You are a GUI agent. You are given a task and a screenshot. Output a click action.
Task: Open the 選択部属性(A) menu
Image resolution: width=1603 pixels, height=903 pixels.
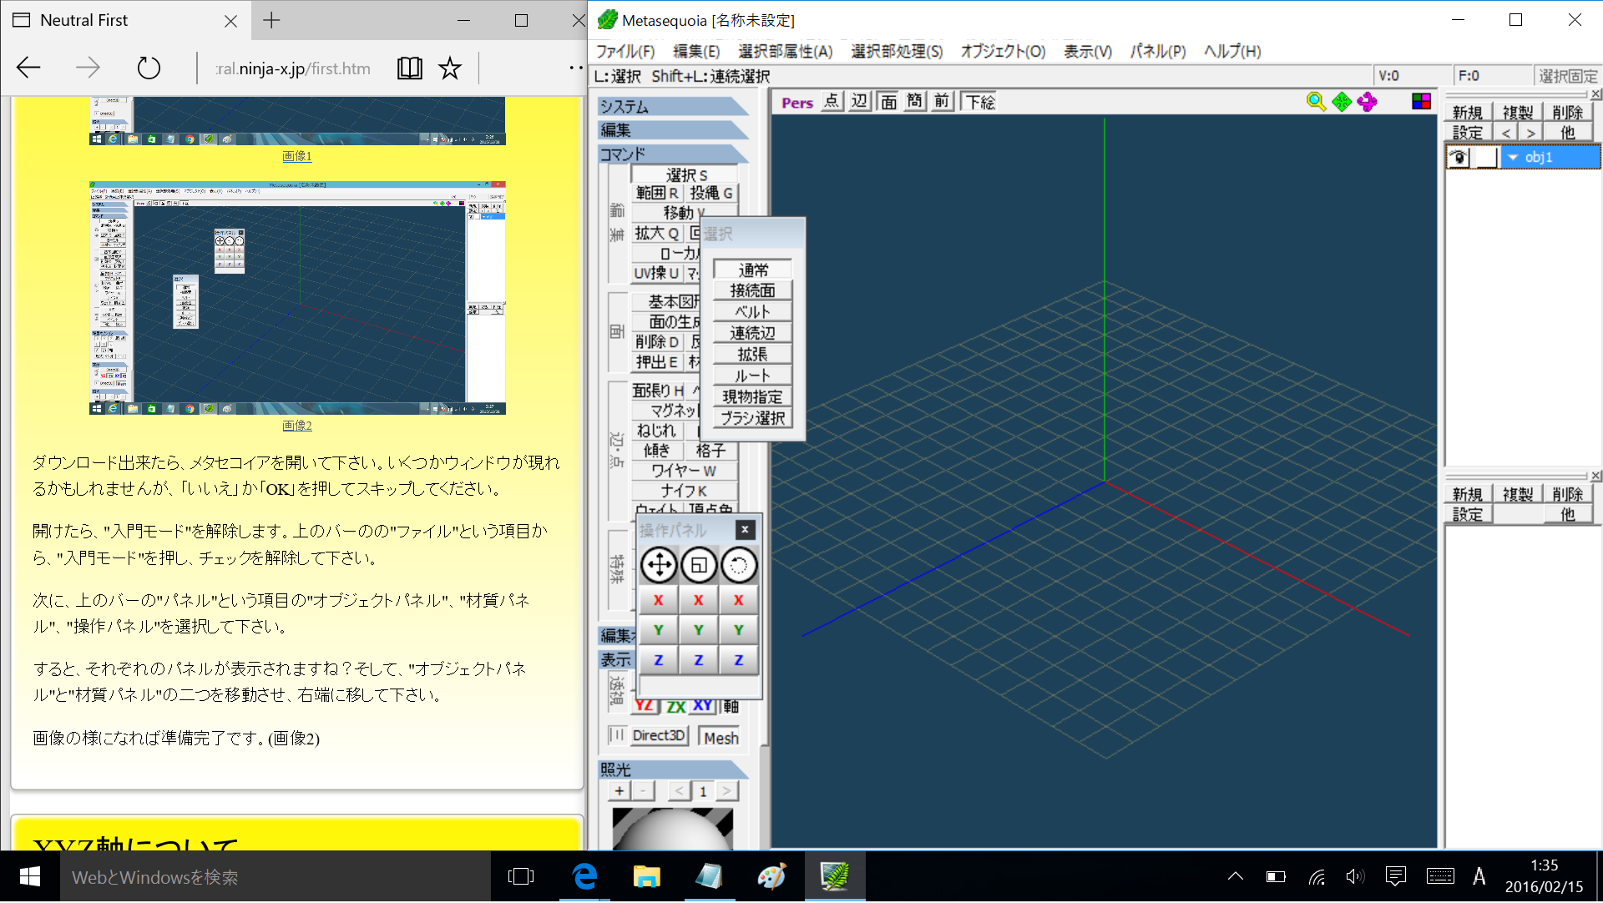tap(785, 51)
